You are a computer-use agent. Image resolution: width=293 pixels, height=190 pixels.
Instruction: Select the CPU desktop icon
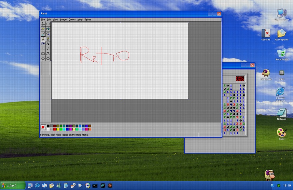point(282,75)
